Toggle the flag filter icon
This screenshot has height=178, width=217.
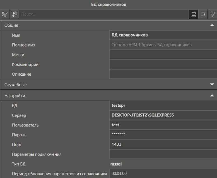[x=203, y=14]
